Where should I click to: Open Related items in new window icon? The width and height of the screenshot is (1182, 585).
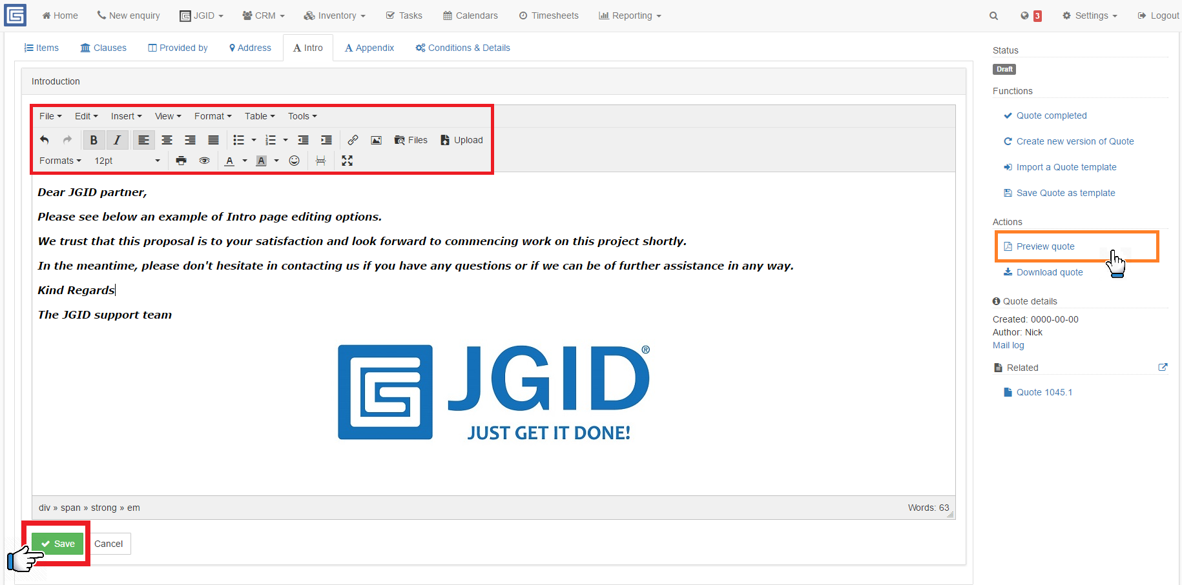pos(1163,367)
